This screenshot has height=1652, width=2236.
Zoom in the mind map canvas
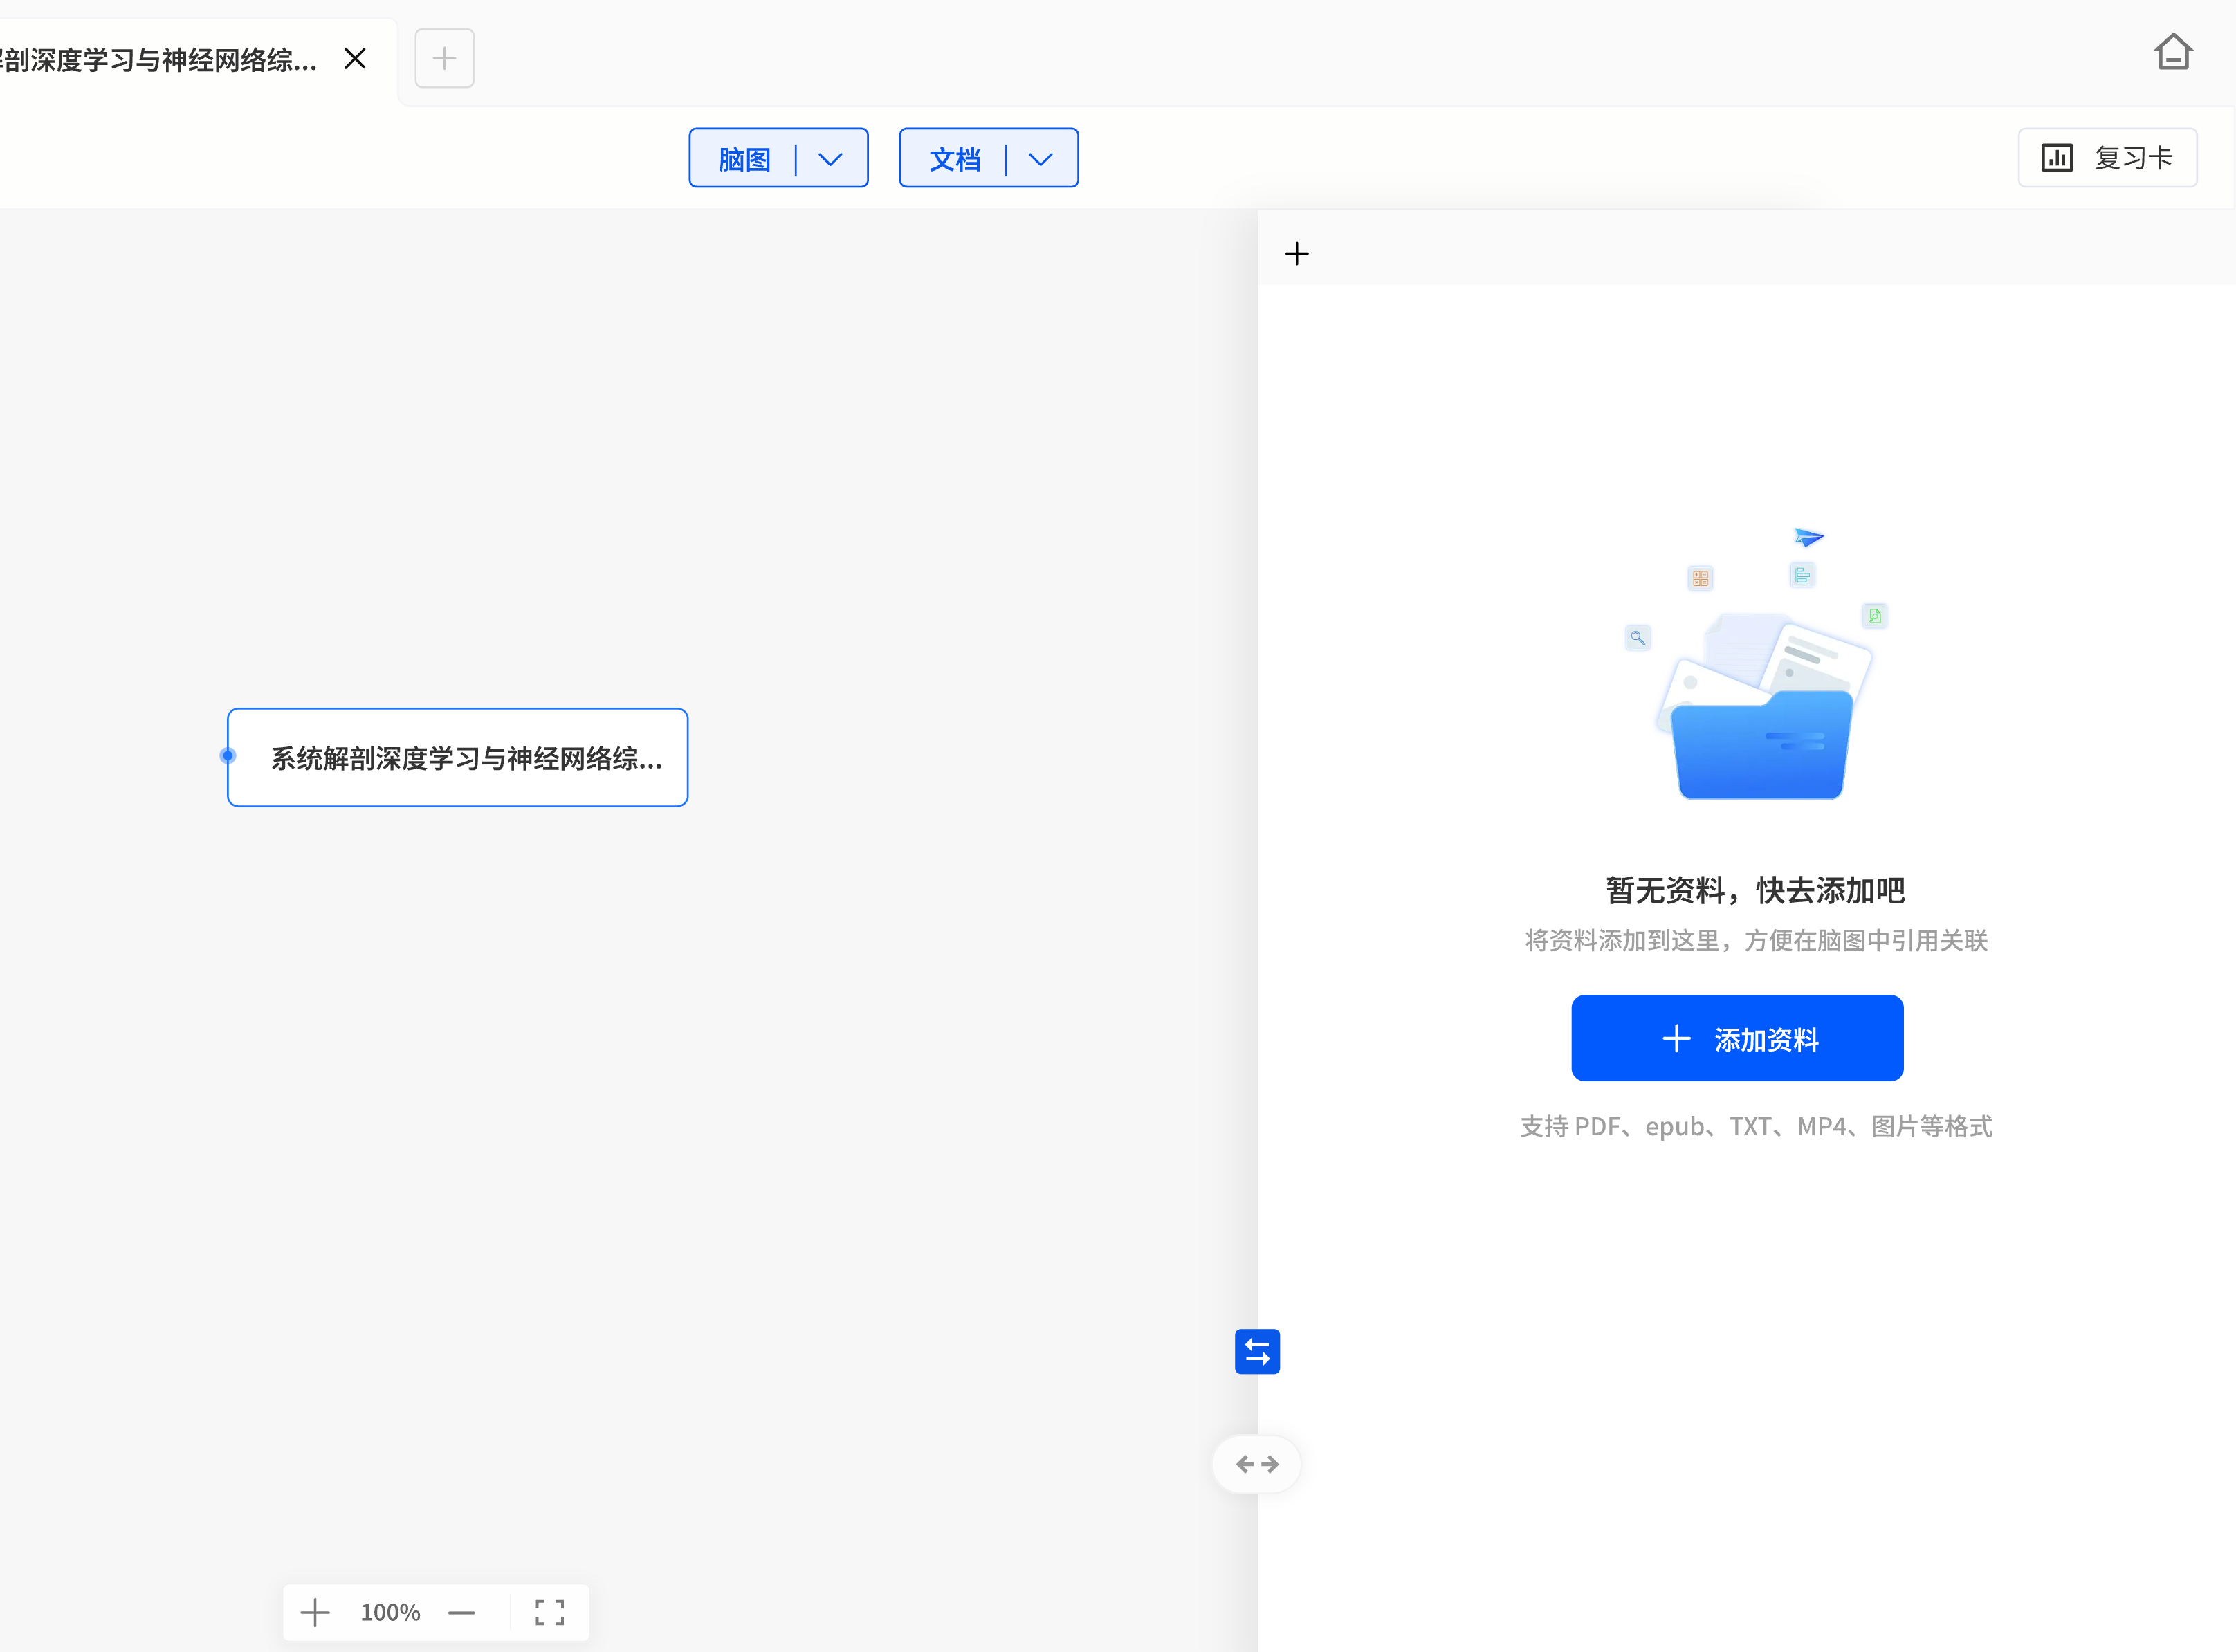pos(315,1612)
